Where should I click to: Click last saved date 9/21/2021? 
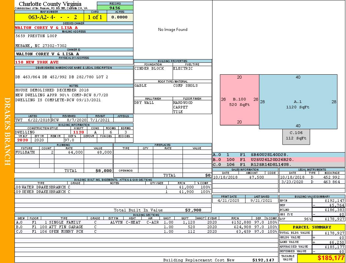pos(261,201)
